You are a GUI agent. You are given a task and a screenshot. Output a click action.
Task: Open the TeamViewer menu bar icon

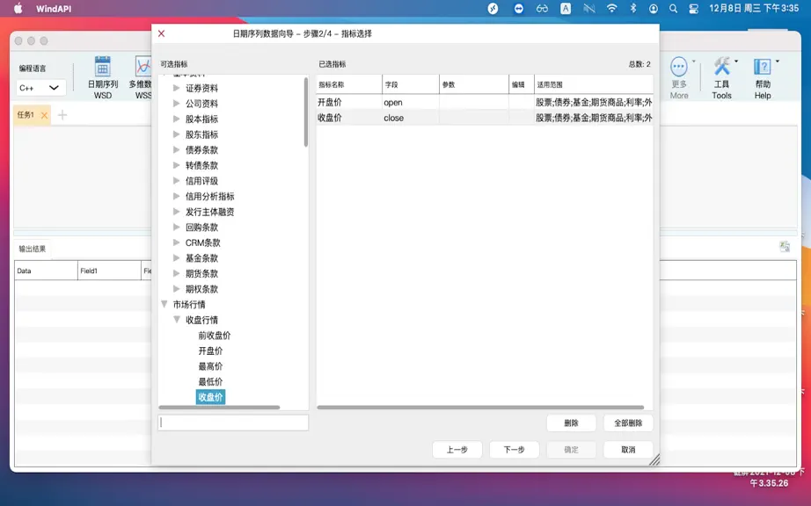518,8
